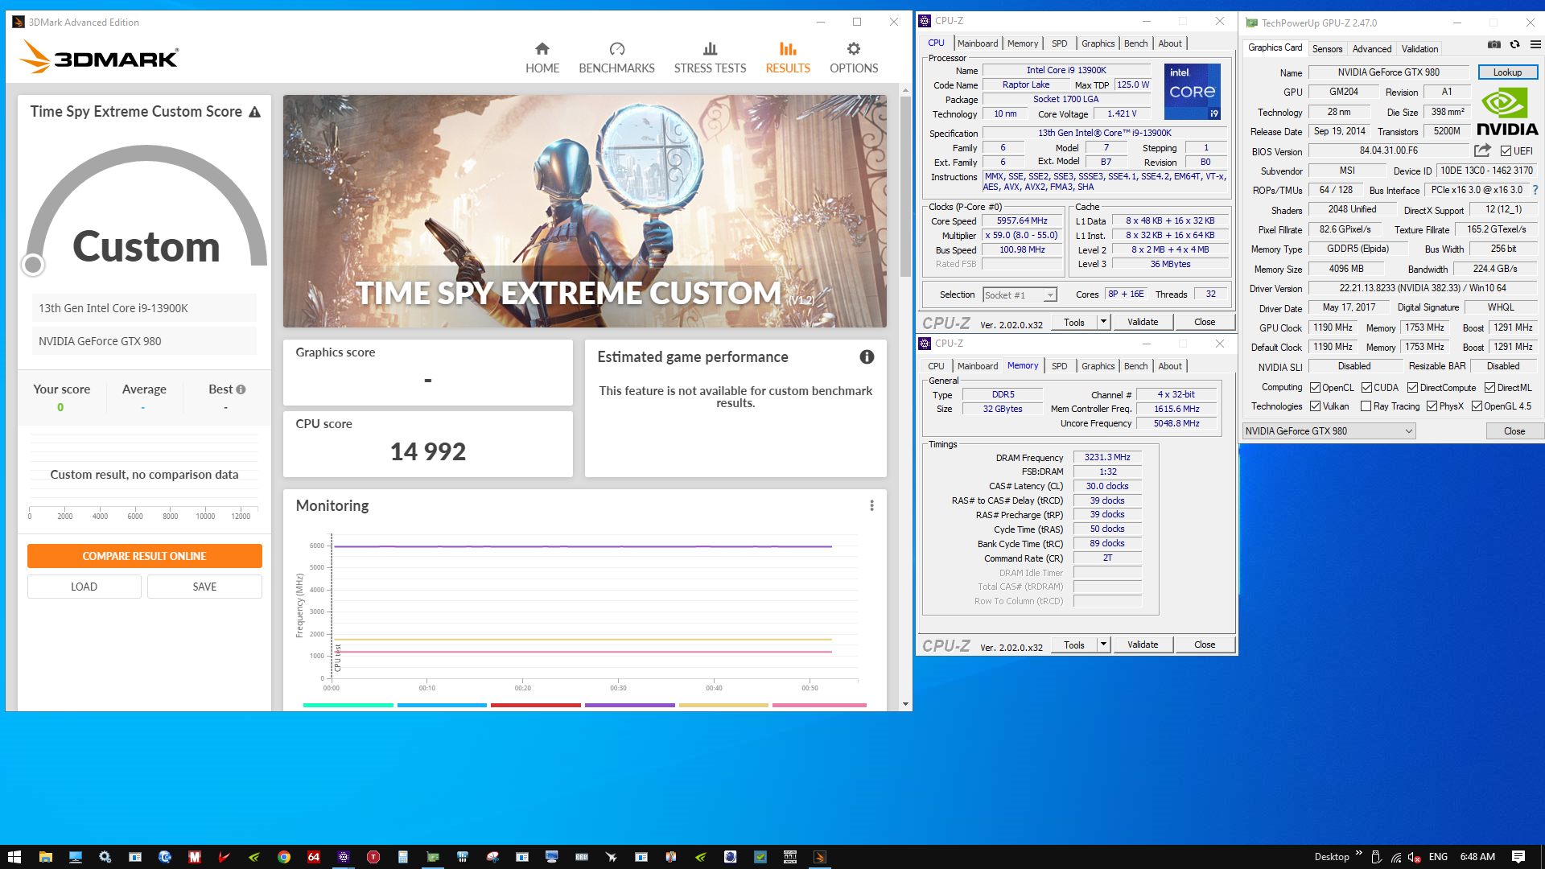Click the warning triangle beside Custom Score
1545x869 pixels.
click(x=254, y=112)
